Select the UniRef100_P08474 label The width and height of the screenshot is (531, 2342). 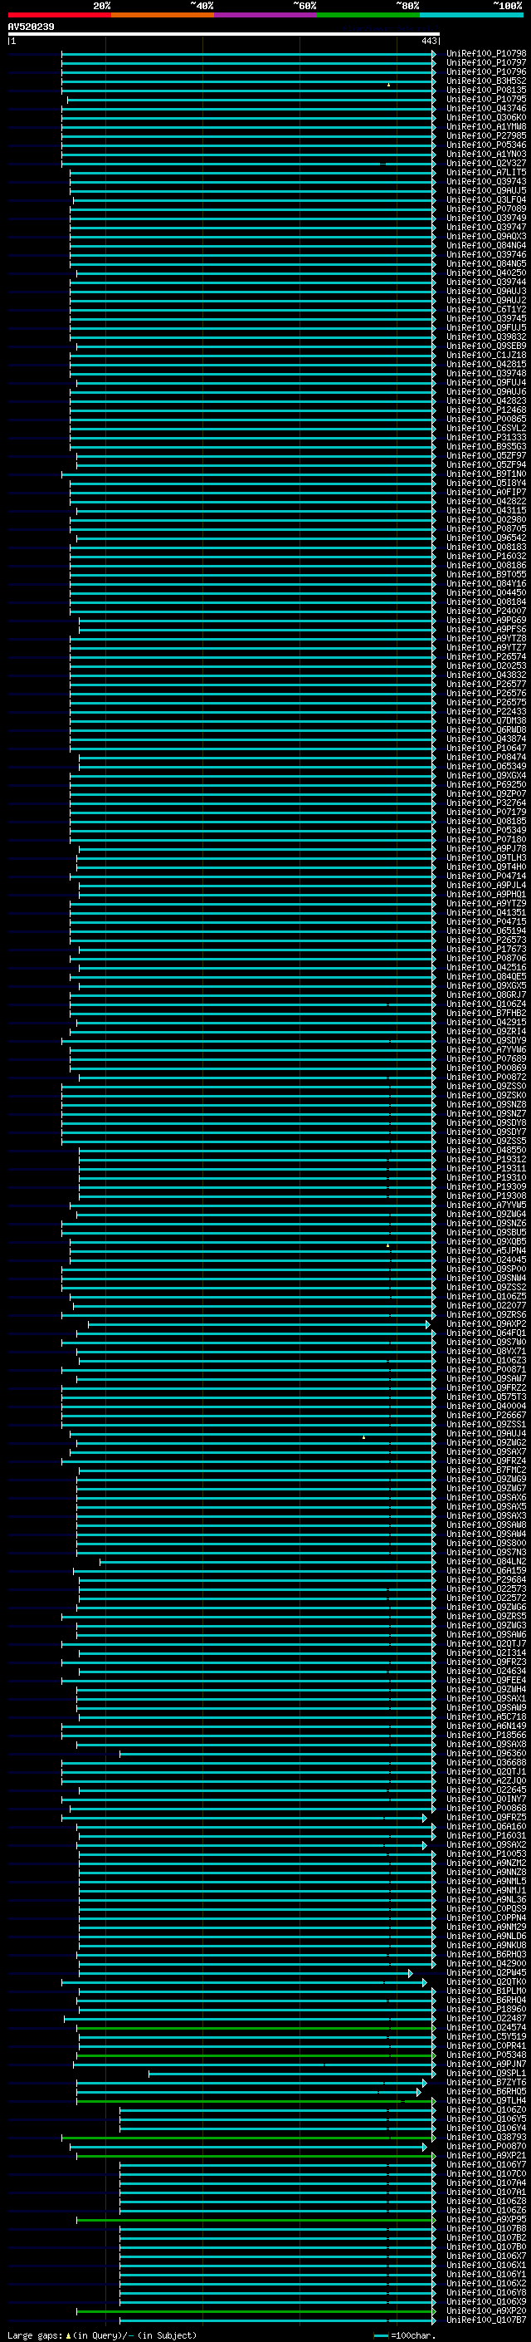(x=486, y=758)
